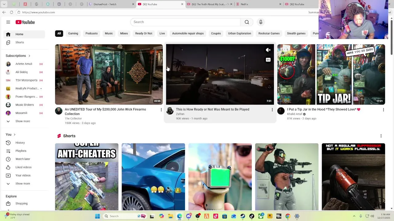394x221 pixels.
Task: Start voice search with microphone icon
Action: pyautogui.click(x=261, y=22)
